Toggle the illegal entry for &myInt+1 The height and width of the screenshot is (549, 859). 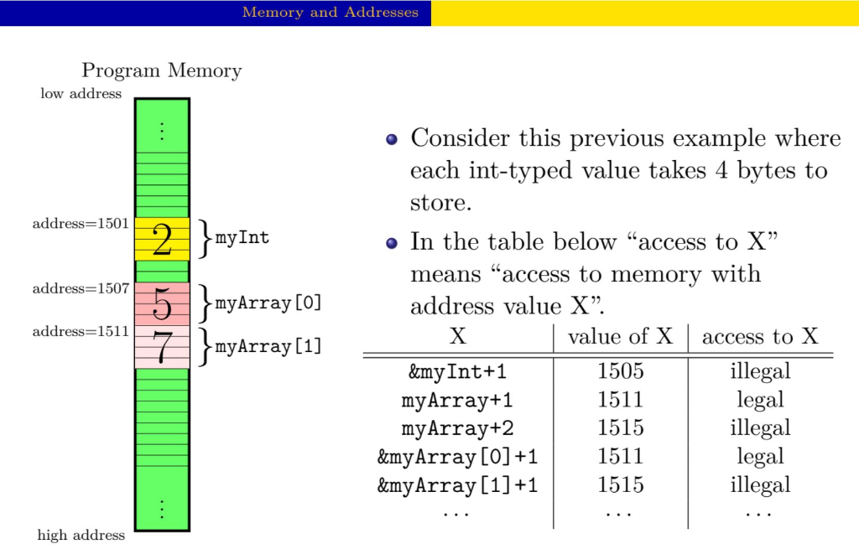pyautogui.click(x=759, y=371)
